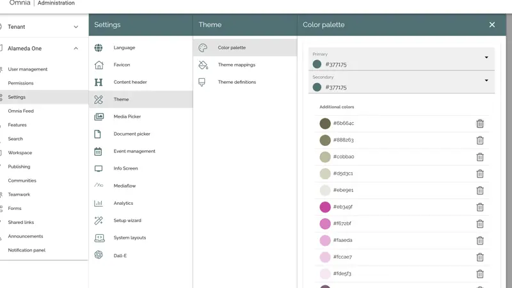
Task: Click the Analytics bar chart icon
Action: (x=99, y=203)
